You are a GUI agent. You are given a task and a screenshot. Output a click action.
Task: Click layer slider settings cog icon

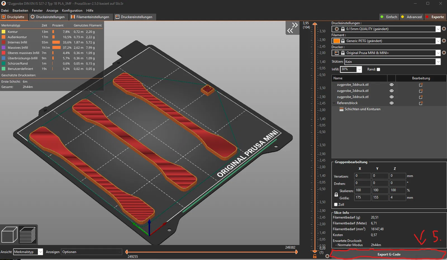pyautogui.click(x=327, y=256)
